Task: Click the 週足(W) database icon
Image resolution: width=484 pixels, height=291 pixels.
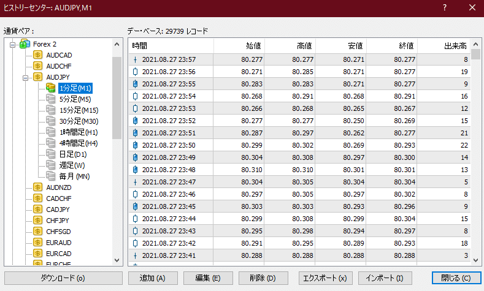Action: (x=51, y=165)
